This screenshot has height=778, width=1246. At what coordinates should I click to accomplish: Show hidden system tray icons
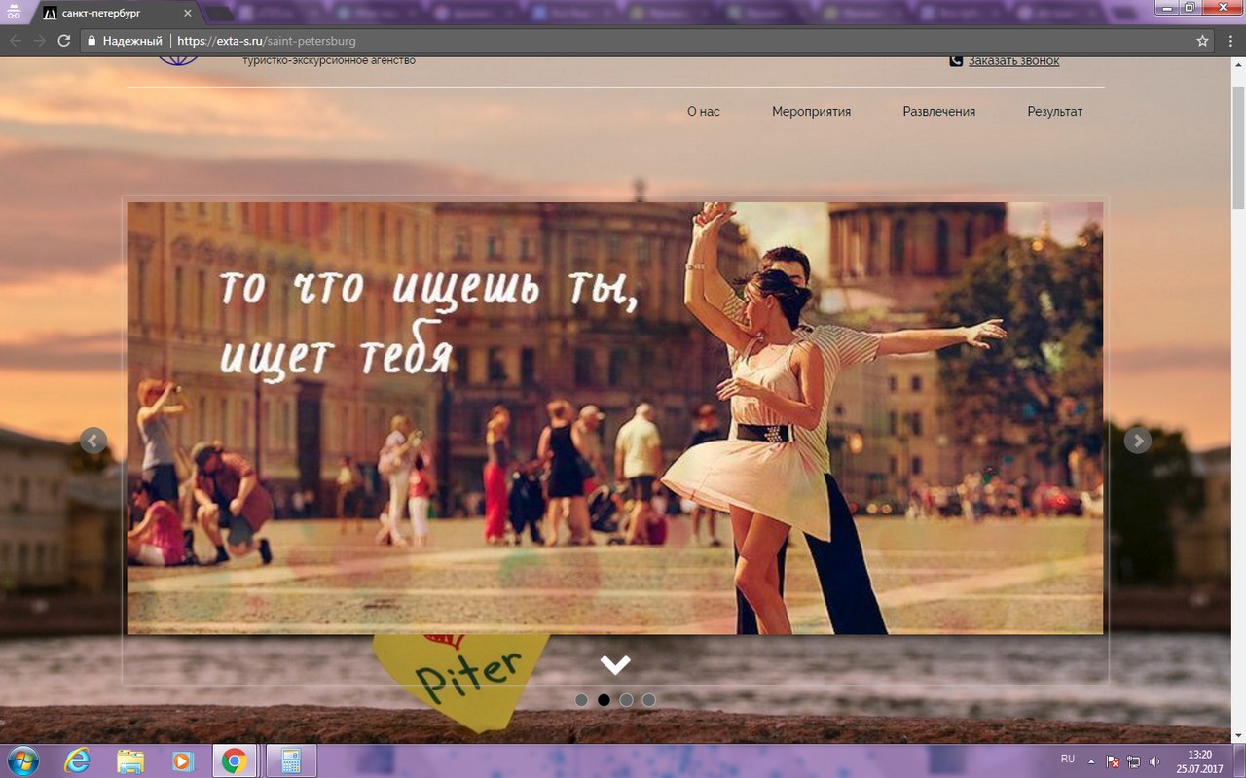point(1092,761)
